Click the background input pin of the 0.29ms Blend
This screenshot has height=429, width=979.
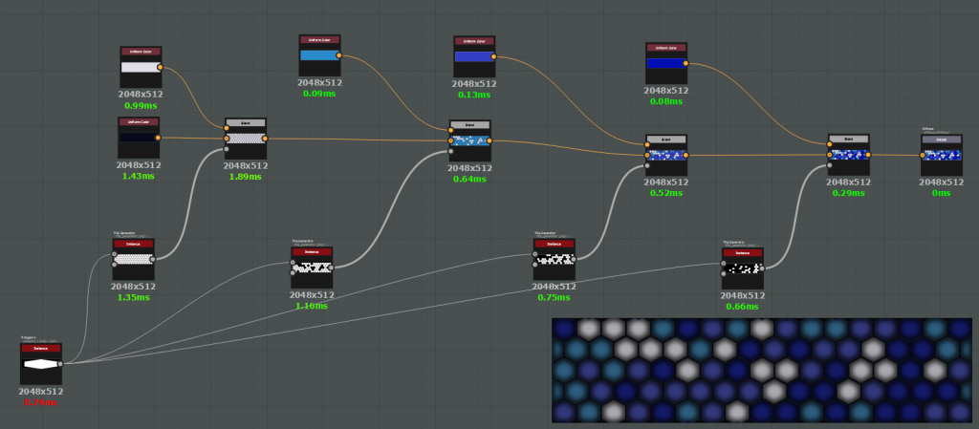830,155
